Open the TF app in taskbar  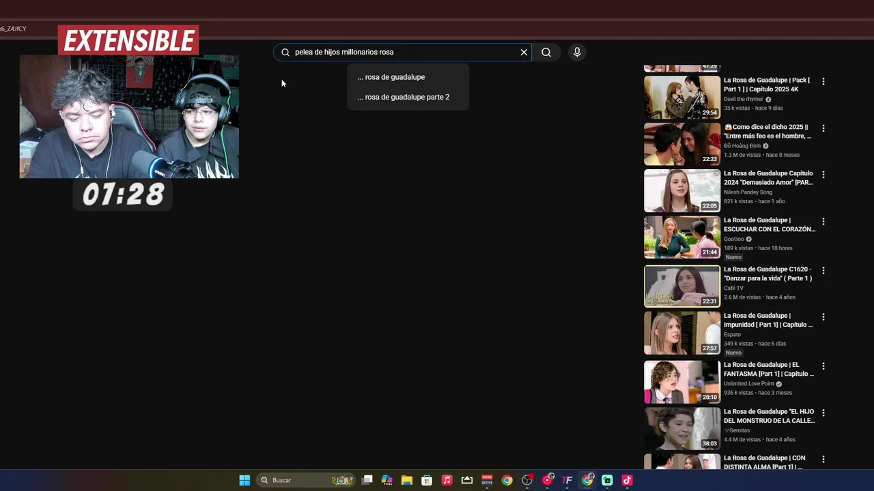[567, 480]
